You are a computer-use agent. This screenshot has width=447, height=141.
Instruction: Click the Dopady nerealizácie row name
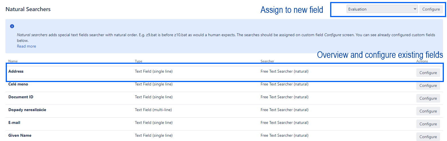27,110
